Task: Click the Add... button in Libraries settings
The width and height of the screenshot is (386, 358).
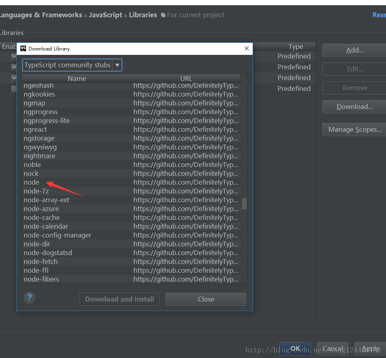Action: click(354, 50)
